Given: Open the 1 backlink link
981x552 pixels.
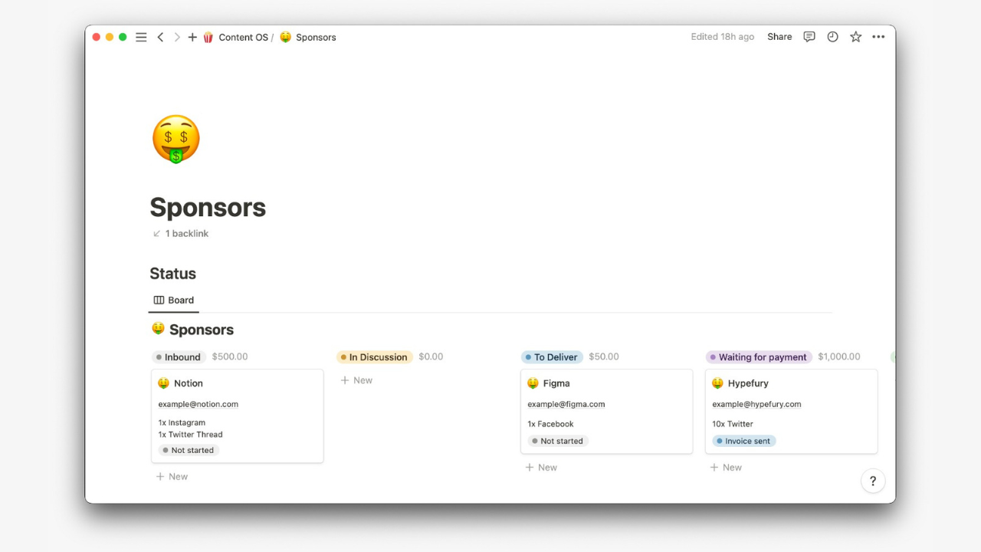Looking at the screenshot, I should point(187,234).
